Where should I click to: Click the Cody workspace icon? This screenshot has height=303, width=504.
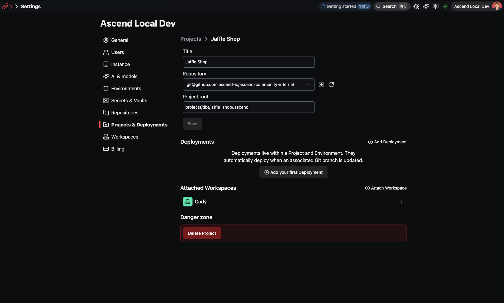tap(187, 202)
